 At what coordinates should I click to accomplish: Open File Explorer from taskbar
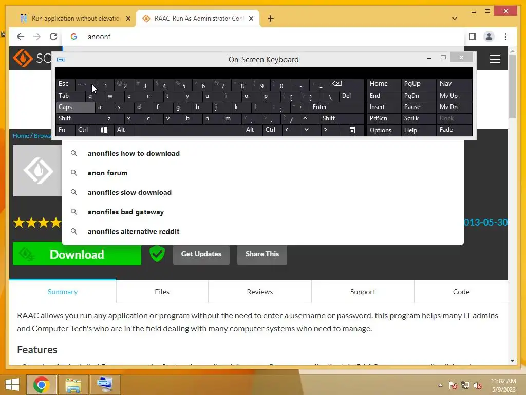pyautogui.click(x=73, y=385)
